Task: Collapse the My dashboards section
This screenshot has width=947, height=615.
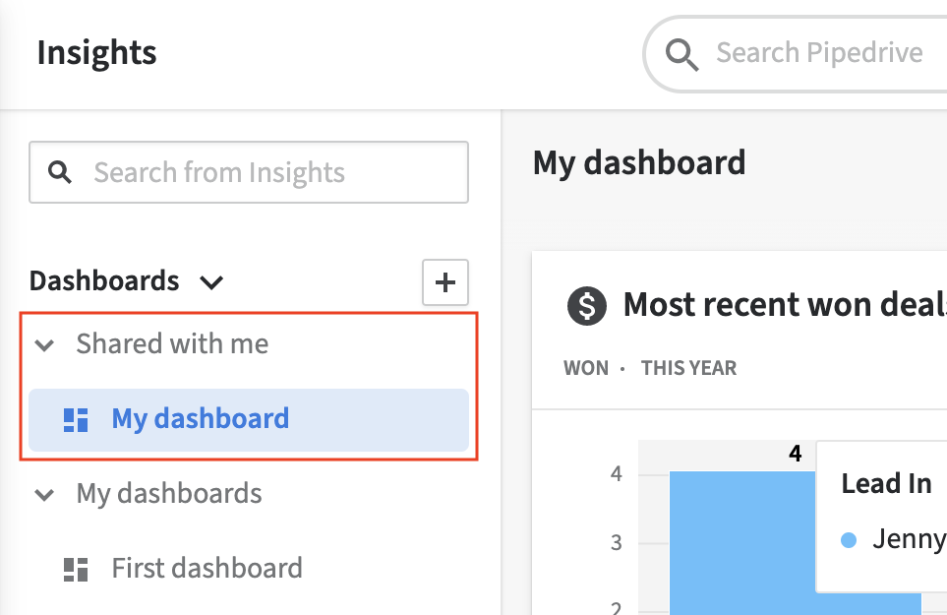Action: point(43,495)
